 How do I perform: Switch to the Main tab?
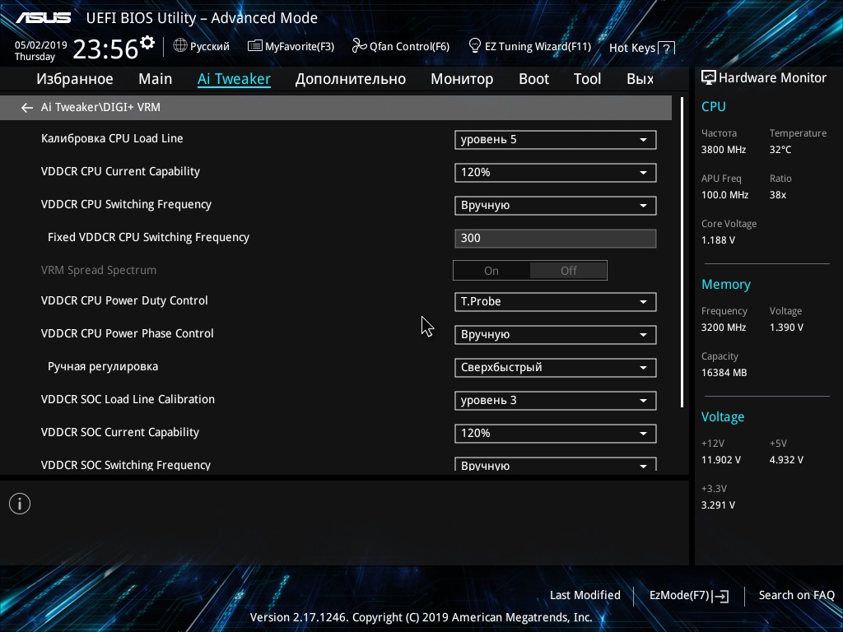coord(156,79)
